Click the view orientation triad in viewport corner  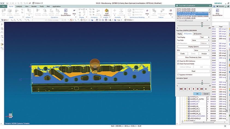[x=10, y=115]
